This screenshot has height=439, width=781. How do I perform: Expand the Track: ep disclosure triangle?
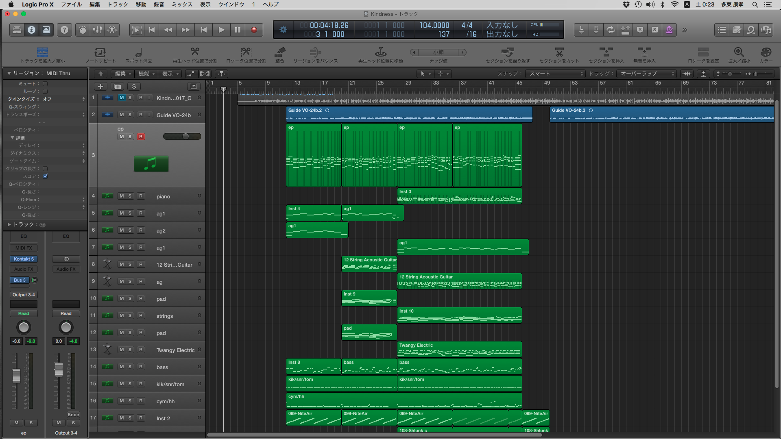tap(9, 224)
